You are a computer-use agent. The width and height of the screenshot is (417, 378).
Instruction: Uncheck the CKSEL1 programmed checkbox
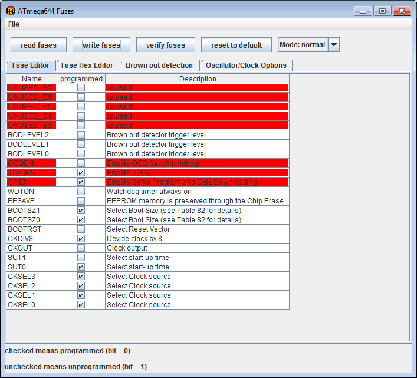point(81,295)
